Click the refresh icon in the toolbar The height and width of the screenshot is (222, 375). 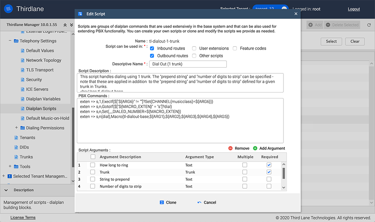tap(369, 25)
